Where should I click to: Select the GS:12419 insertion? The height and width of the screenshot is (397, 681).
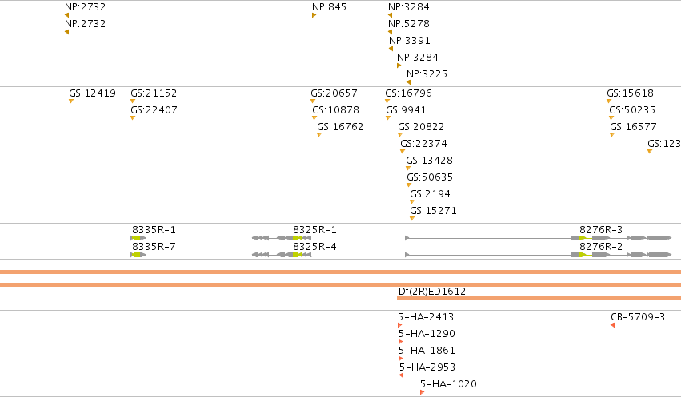click(x=71, y=101)
